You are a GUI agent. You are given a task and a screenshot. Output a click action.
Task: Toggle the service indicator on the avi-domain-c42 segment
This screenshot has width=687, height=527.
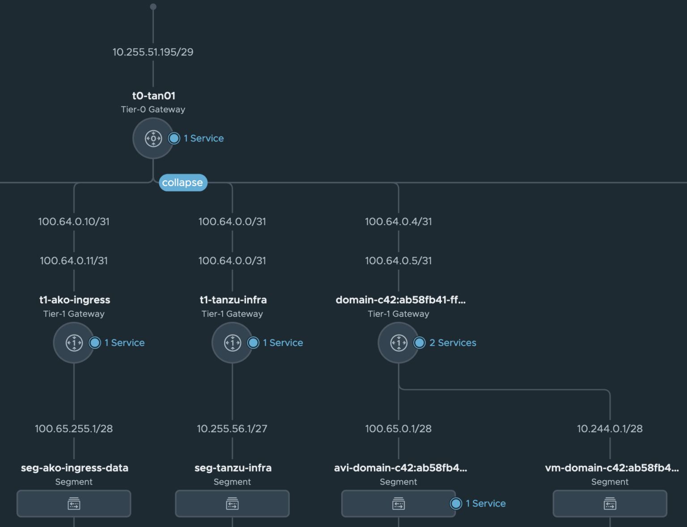tap(456, 503)
